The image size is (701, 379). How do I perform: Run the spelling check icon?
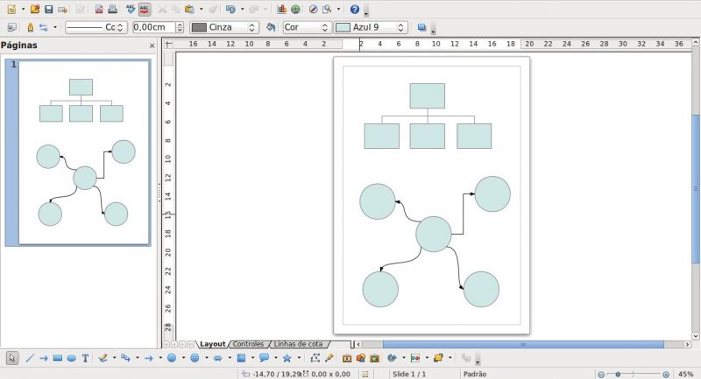(131, 9)
